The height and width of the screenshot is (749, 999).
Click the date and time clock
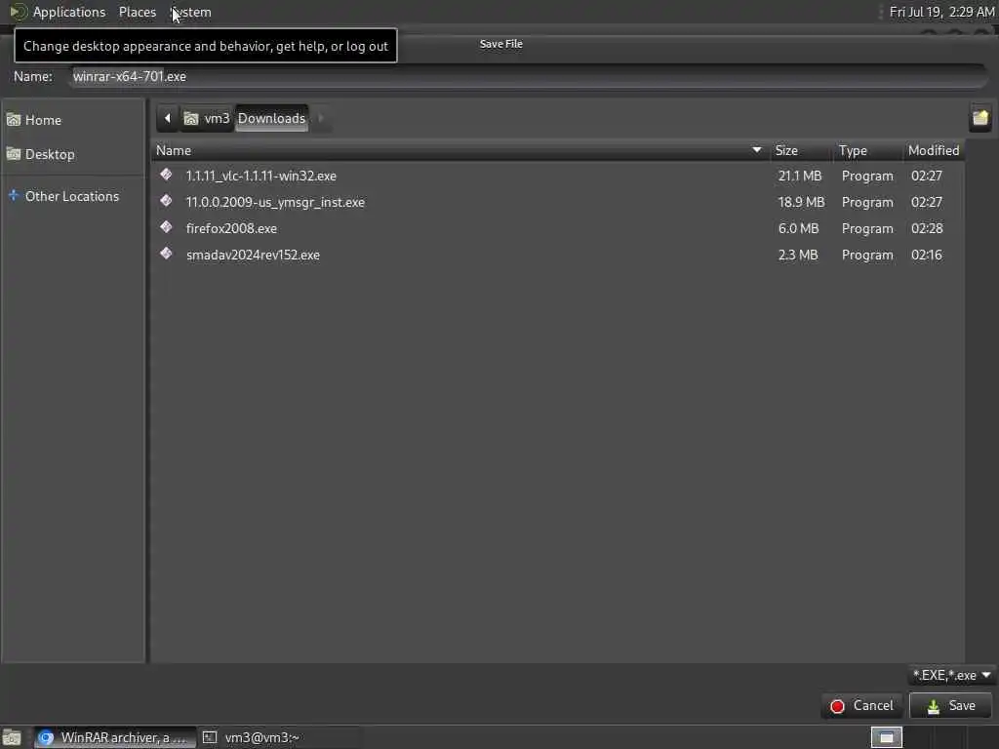[x=941, y=12]
